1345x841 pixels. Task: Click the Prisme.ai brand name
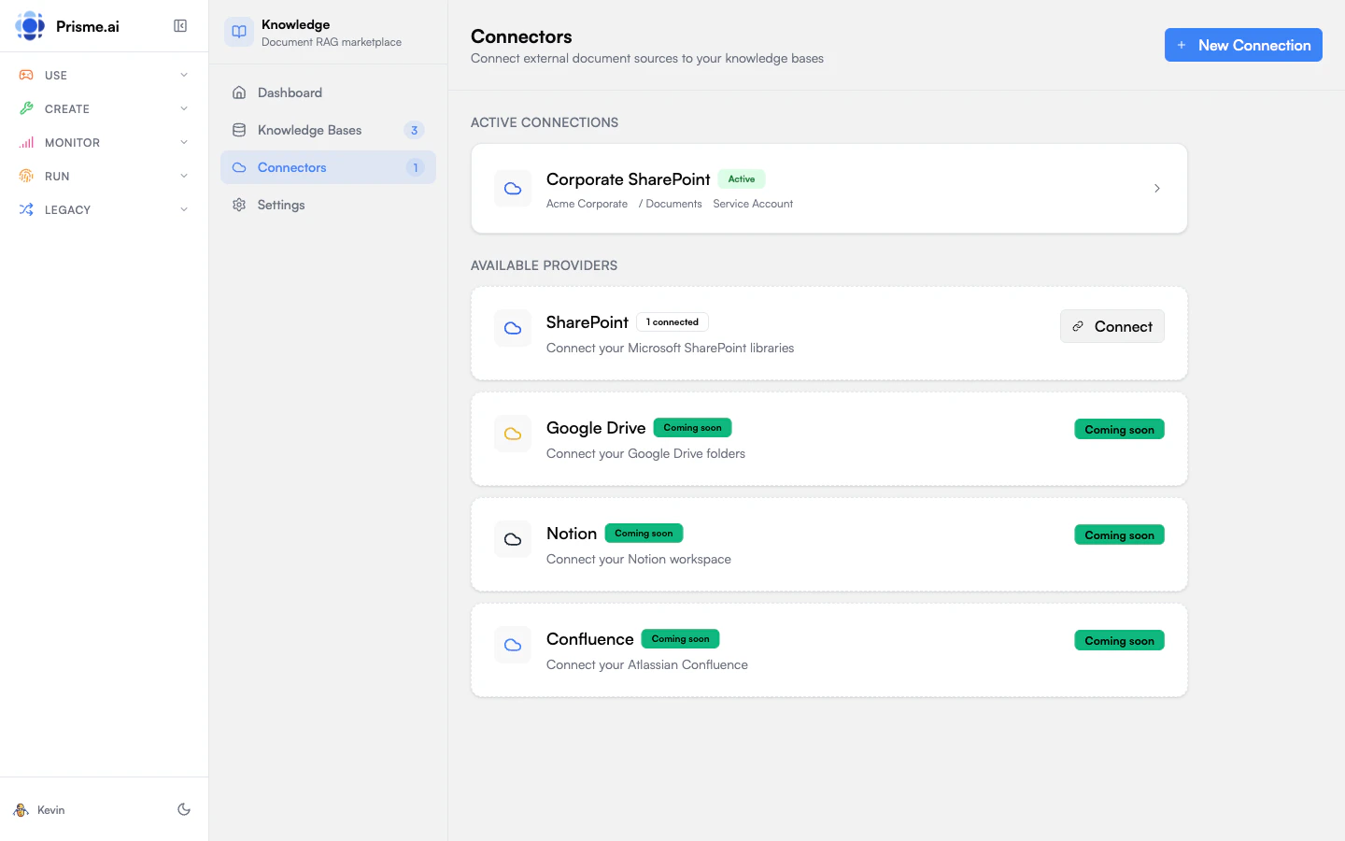pos(88,26)
